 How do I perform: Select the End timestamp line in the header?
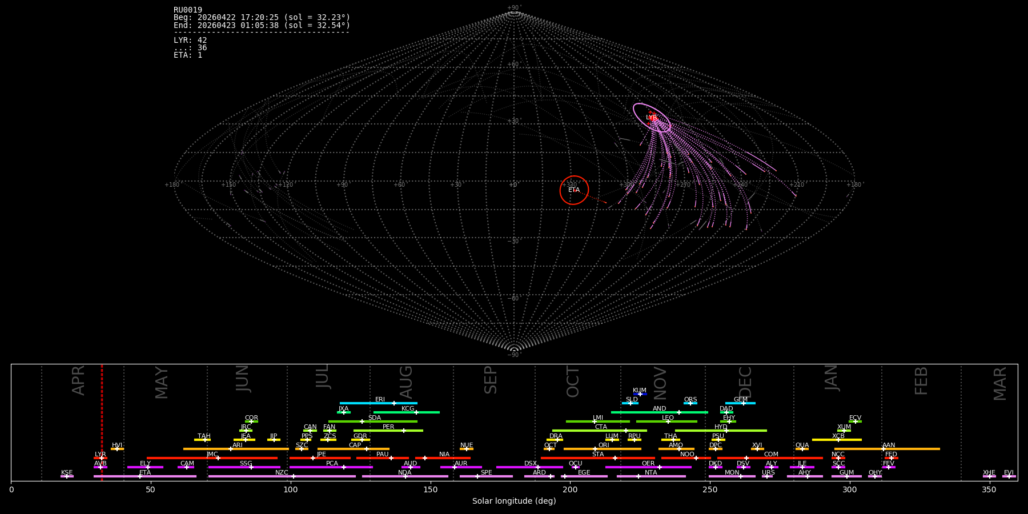pyautogui.click(x=262, y=25)
